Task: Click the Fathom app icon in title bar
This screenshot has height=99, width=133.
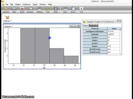Action: click(2, 1)
